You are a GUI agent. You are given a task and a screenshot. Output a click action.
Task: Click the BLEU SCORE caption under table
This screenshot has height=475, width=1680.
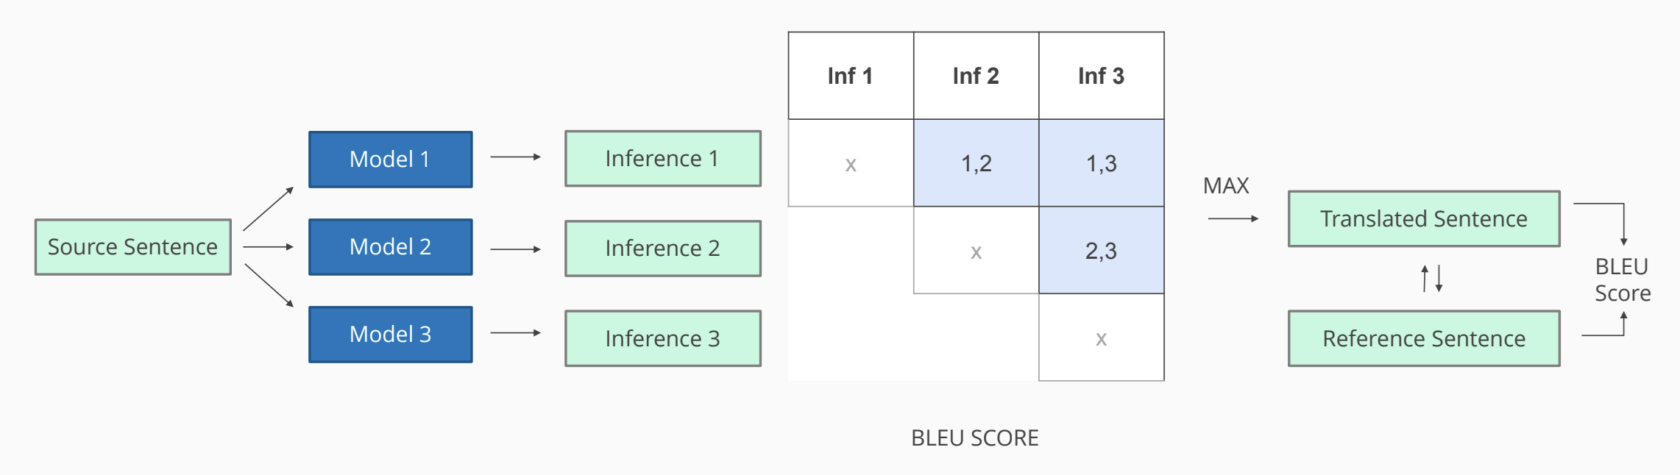click(x=974, y=438)
